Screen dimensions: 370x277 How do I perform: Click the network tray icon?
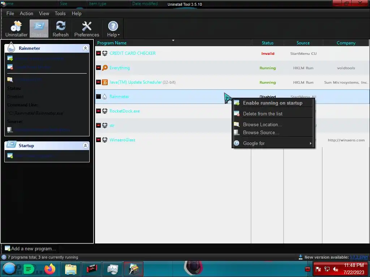pyautogui.click(x=327, y=269)
